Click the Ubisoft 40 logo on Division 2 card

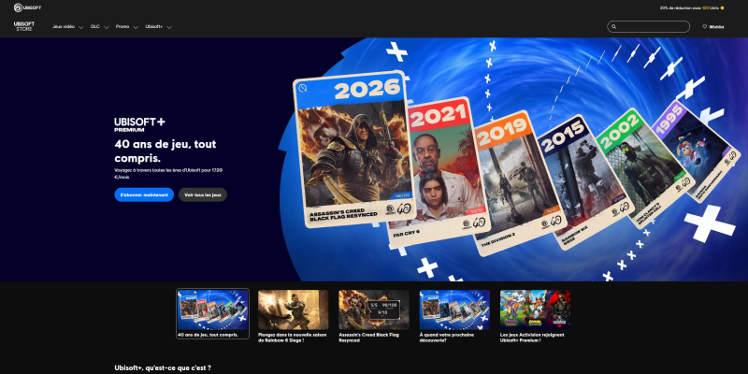coord(552,223)
